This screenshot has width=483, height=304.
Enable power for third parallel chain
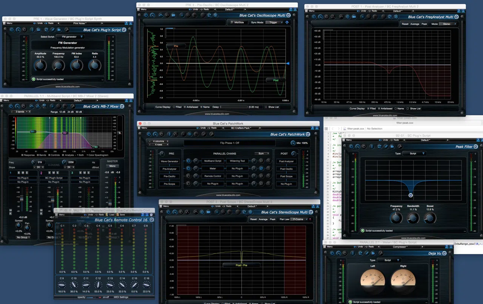(x=188, y=176)
